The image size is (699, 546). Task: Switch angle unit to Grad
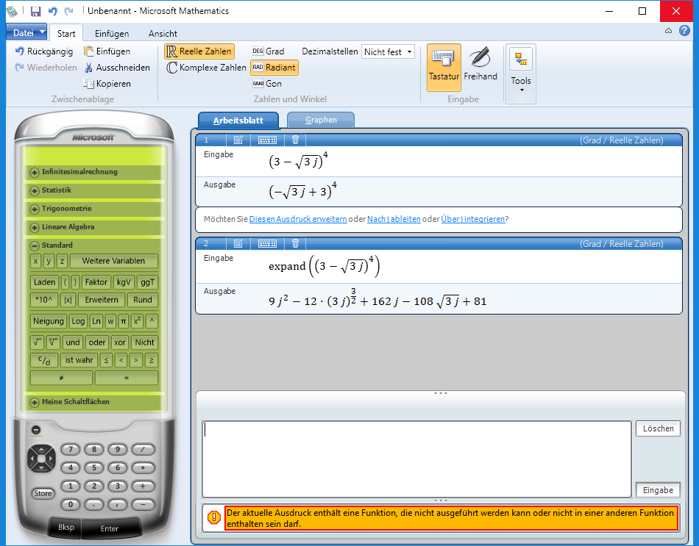(268, 51)
